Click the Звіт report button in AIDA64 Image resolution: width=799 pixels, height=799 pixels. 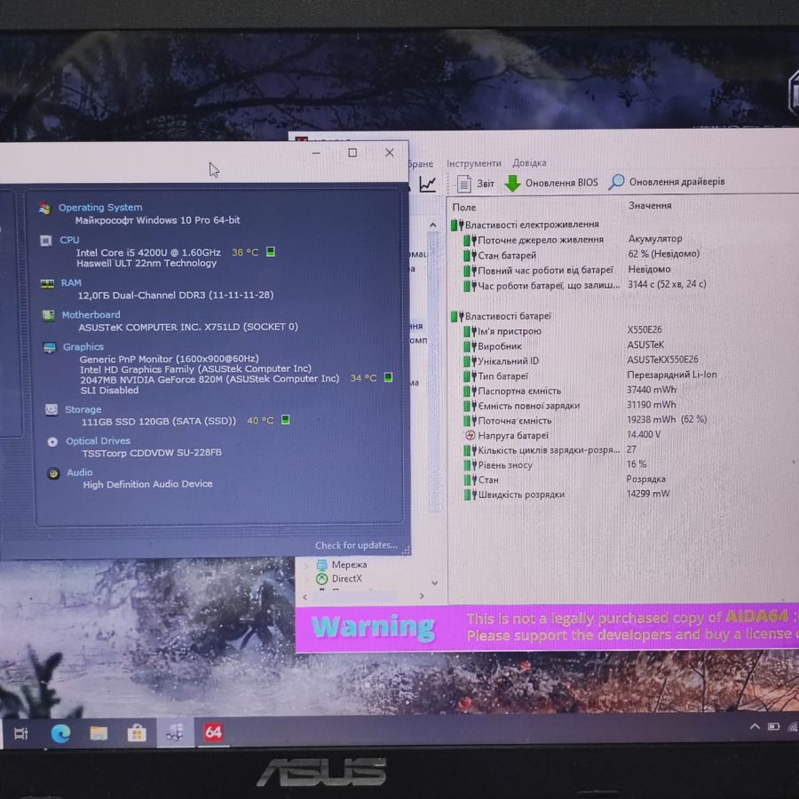pyautogui.click(x=476, y=184)
